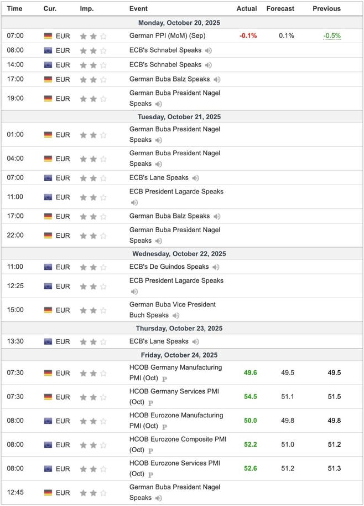Open the HCOB Germany Services PMI event
Viewport: 364px width, 506px height.
pyautogui.click(x=174, y=391)
